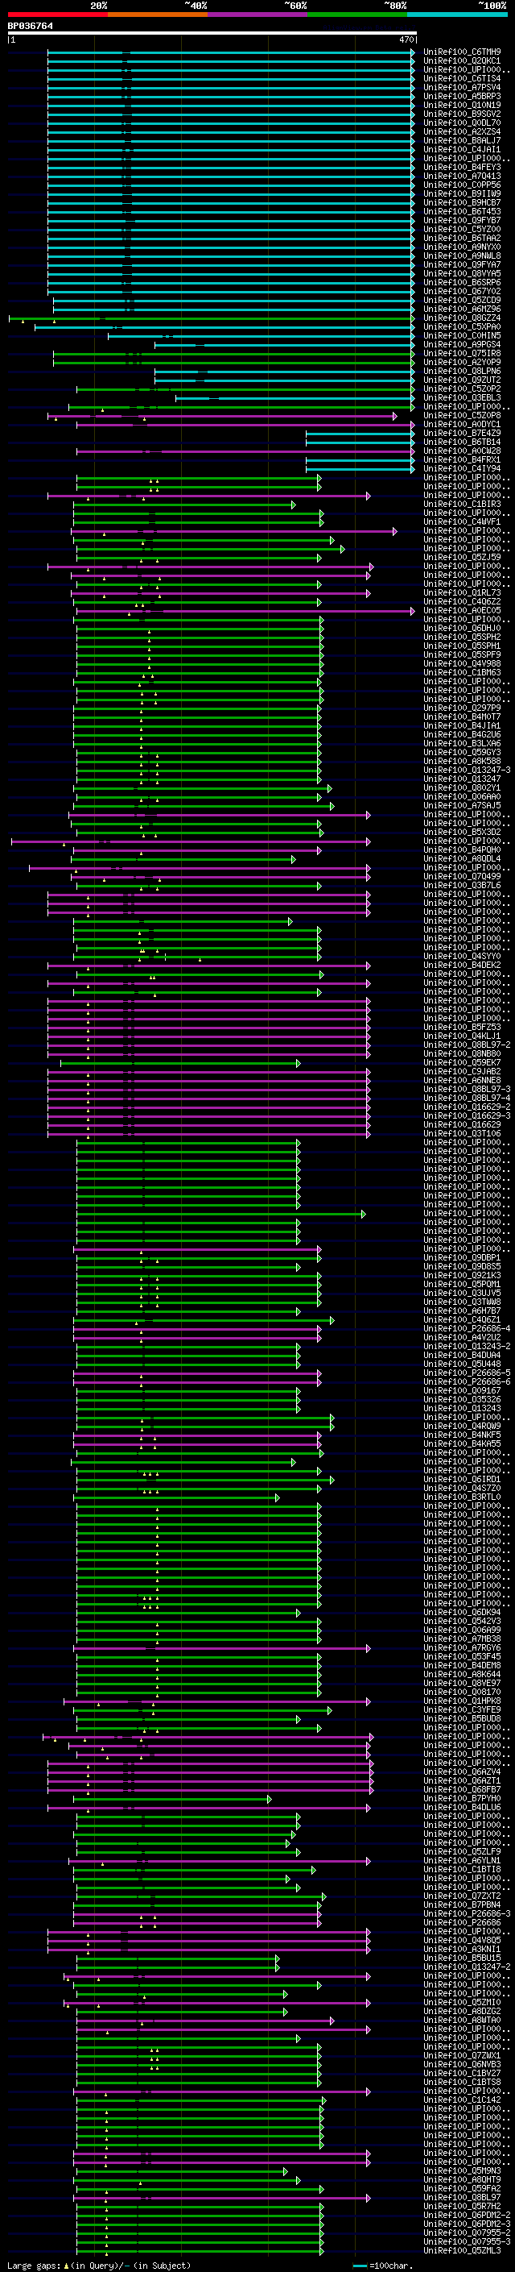The height and width of the screenshot is (2272, 515).
Task: Click label UniRef100_Q3T106
Action: pyautogui.click(x=462, y=1134)
